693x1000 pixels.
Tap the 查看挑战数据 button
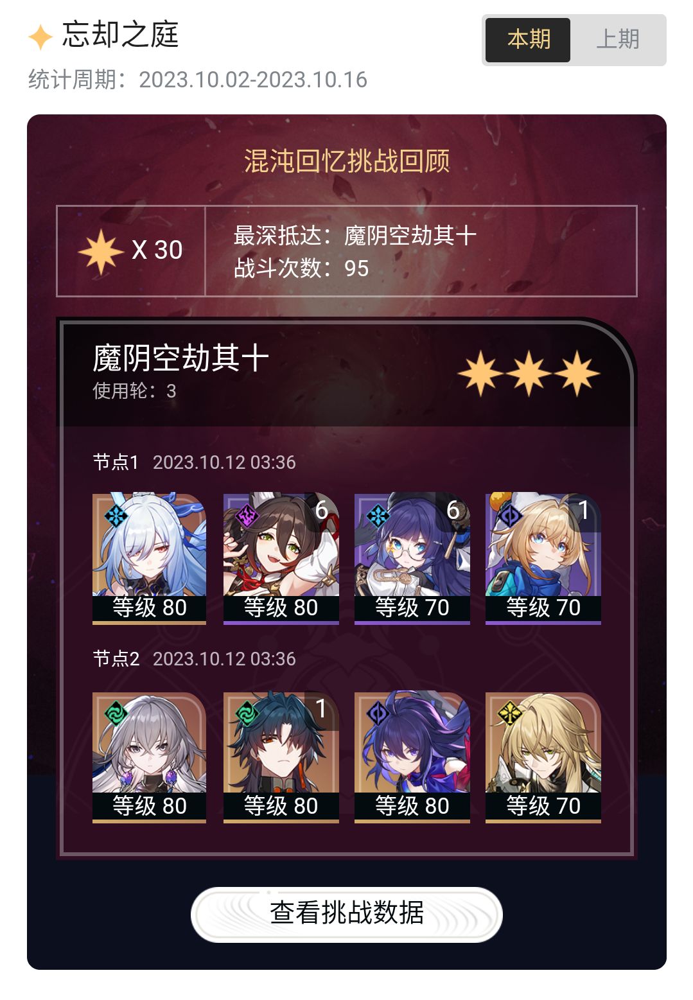(x=347, y=914)
